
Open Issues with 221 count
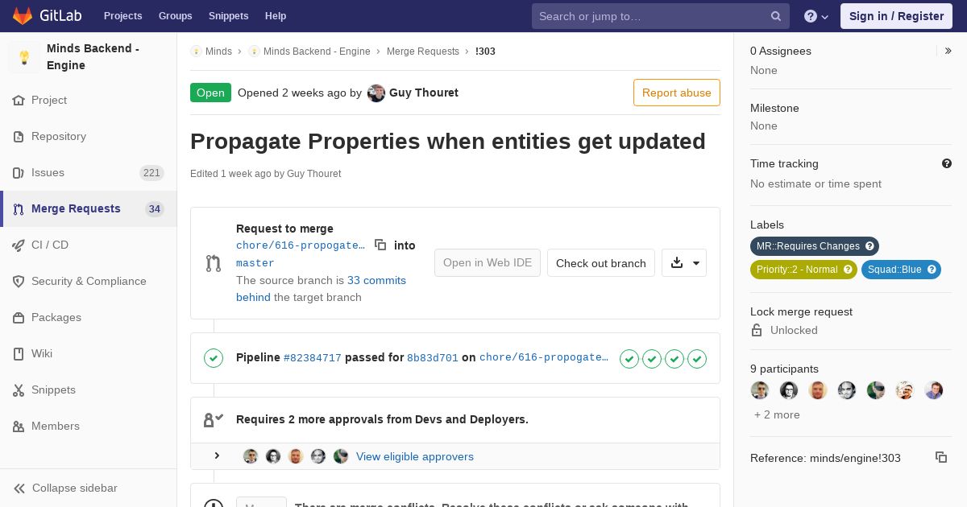pos(88,172)
